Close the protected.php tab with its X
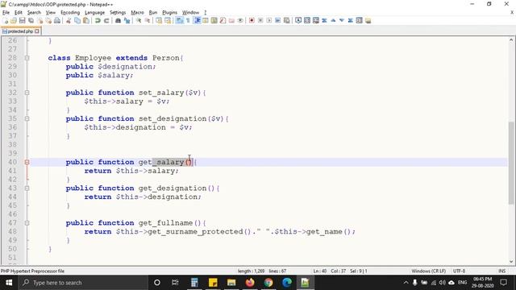Image resolution: width=516 pixels, height=290 pixels. pyautogui.click(x=37, y=31)
